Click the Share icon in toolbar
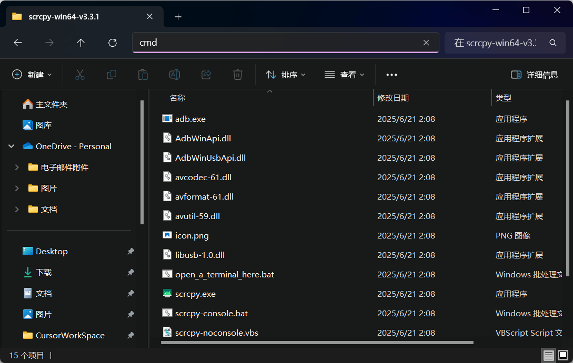The width and height of the screenshot is (573, 363). pyautogui.click(x=206, y=75)
